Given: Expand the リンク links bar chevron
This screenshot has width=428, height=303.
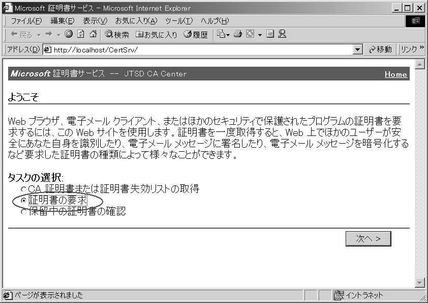Looking at the screenshot, I should tap(422, 47).
